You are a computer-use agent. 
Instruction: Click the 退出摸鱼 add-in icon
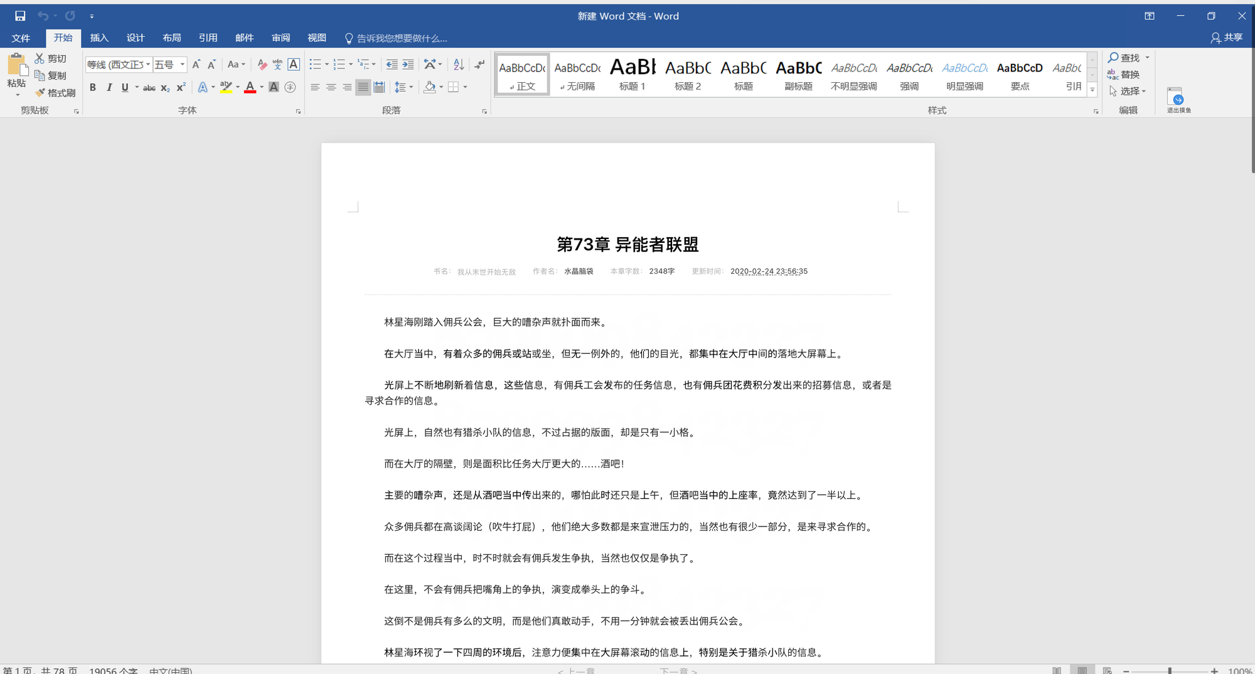(x=1178, y=100)
